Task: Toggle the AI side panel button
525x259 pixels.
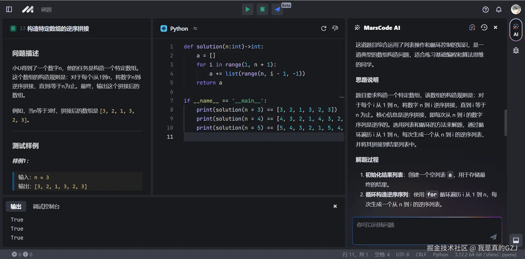Action: (516, 30)
